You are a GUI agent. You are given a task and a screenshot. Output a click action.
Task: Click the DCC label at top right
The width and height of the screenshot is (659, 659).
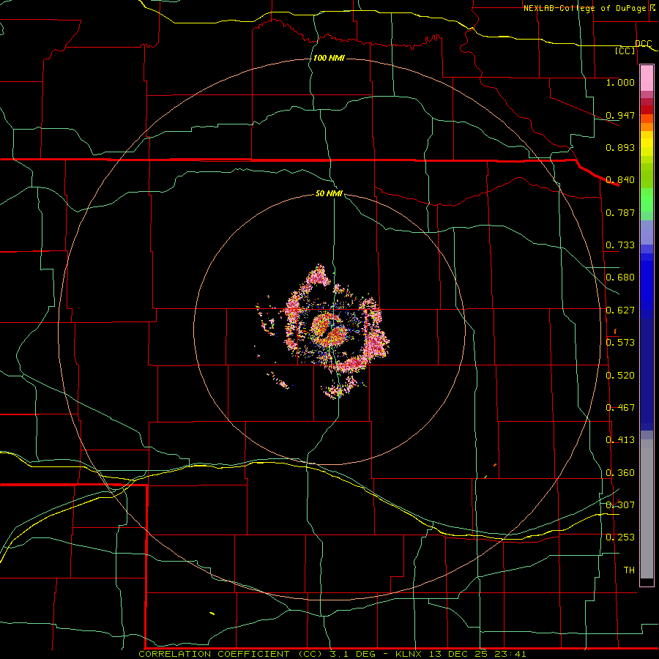(643, 44)
